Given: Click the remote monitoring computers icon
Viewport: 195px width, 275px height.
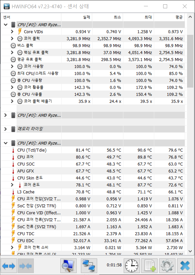Looking at the screenshot, I should point(89,265).
